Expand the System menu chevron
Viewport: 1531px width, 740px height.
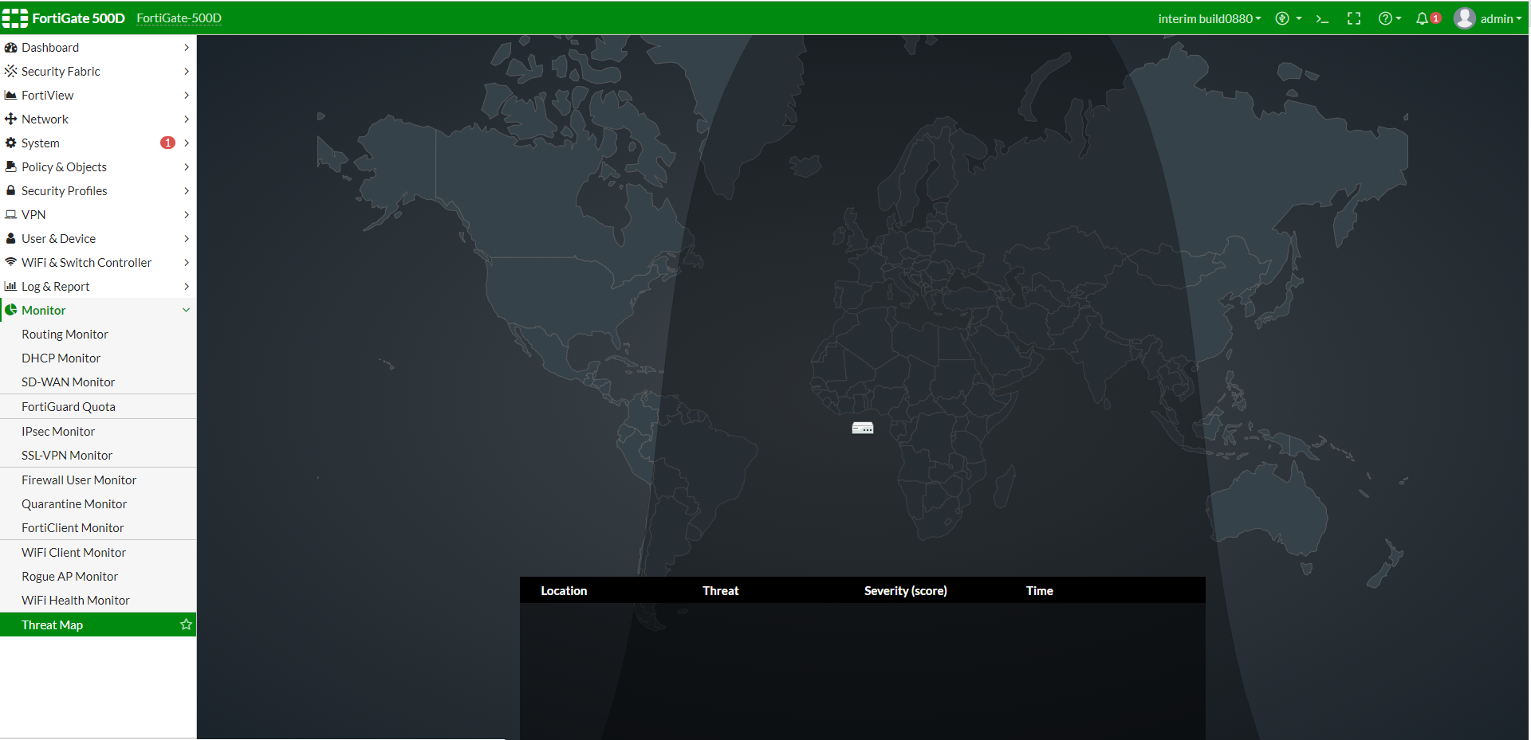point(187,143)
